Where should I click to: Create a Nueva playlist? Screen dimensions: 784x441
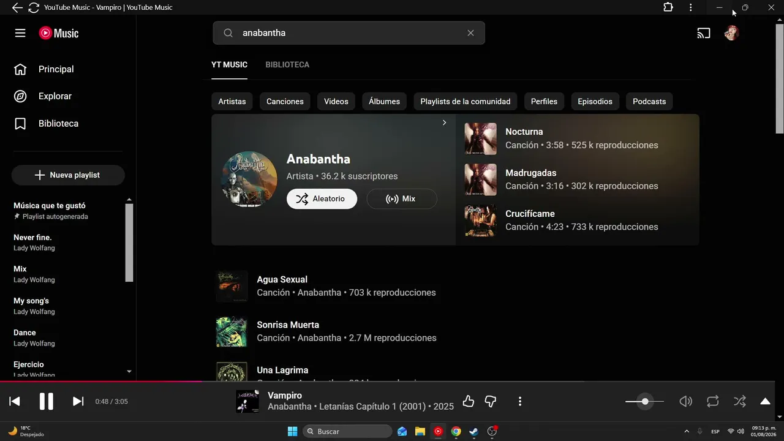point(68,175)
